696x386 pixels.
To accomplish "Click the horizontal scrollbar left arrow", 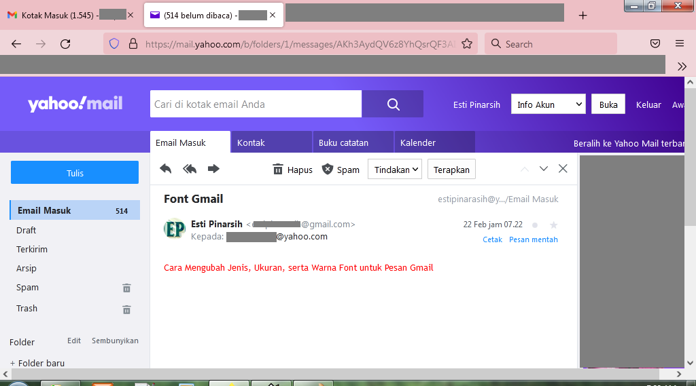I will [x=5, y=374].
